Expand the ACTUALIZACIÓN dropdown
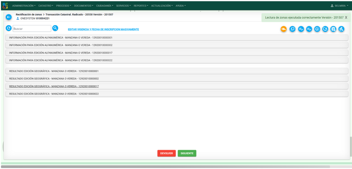The height and width of the screenshot is (169, 352). [162, 6]
